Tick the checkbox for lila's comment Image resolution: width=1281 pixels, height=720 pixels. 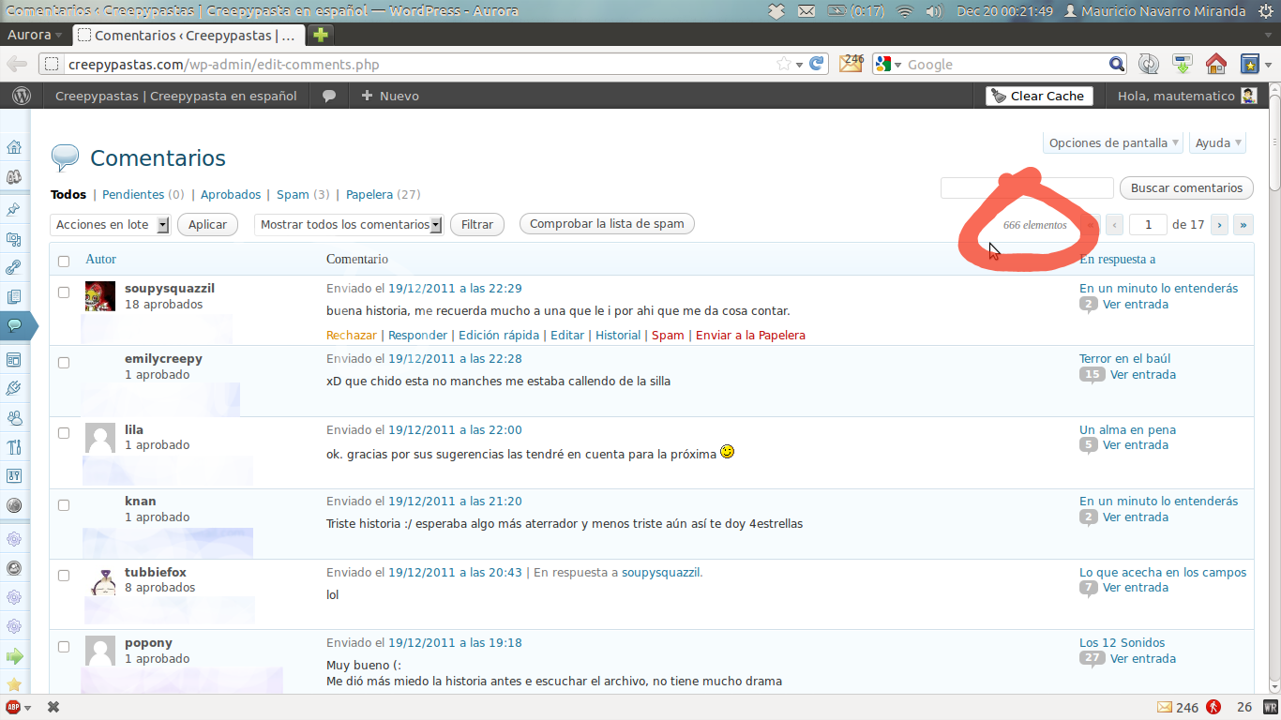(64, 434)
